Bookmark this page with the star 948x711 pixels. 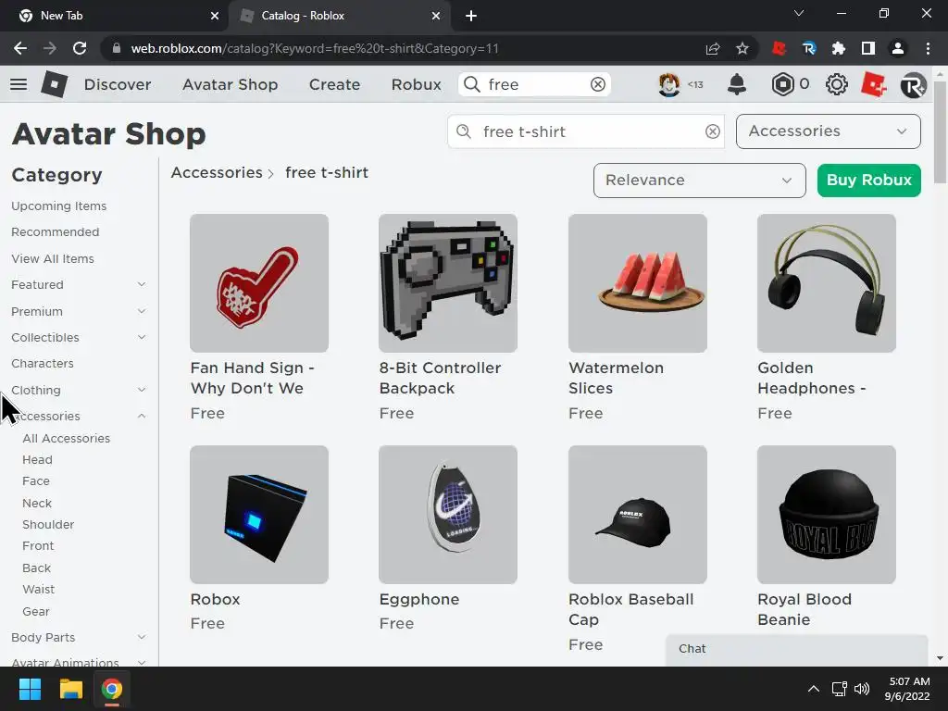tap(742, 48)
